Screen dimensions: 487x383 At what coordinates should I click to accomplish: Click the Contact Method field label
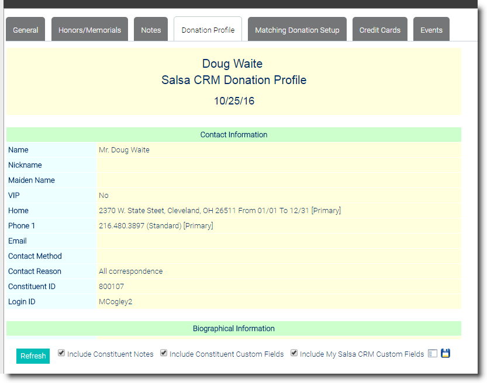click(x=35, y=256)
